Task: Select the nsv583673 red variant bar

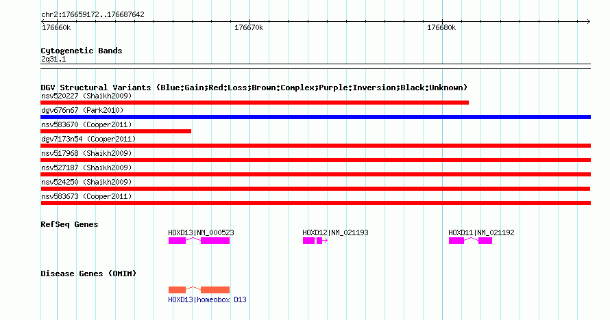Action: pyautogui.click(x=315, y=203)
